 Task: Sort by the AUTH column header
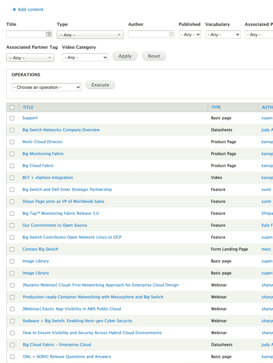267,107
